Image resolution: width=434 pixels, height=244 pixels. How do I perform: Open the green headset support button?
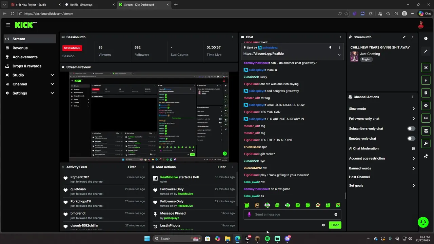pyautogui.click(x=423, y=222)
